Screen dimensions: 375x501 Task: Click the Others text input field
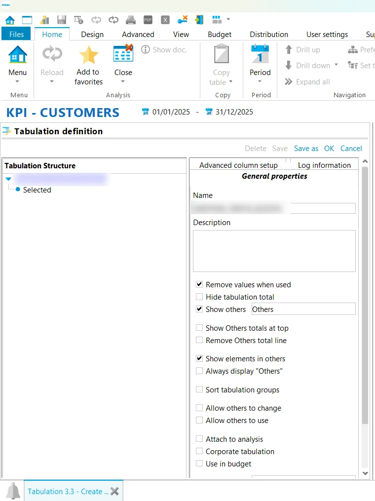[x=303, y=309]
